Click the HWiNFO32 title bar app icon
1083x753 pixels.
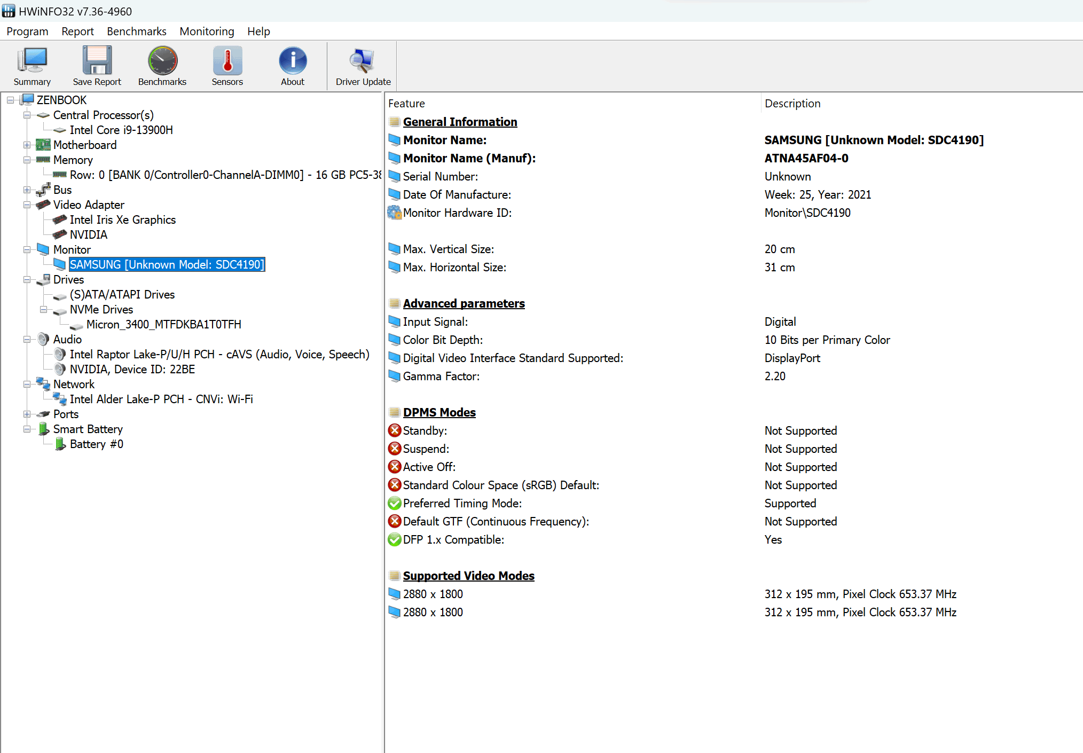(x=9, y=11)
